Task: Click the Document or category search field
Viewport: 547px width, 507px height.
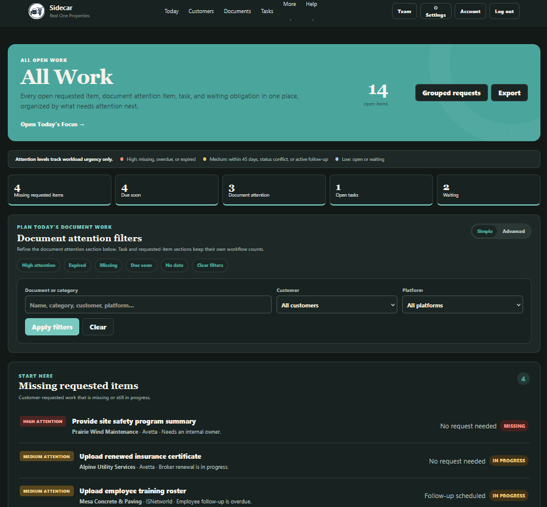Action: (x=148, y=305)
